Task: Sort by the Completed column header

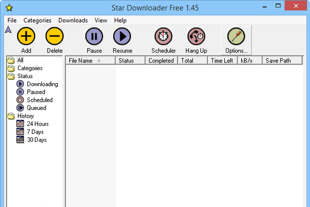Action: click(162, 60)
